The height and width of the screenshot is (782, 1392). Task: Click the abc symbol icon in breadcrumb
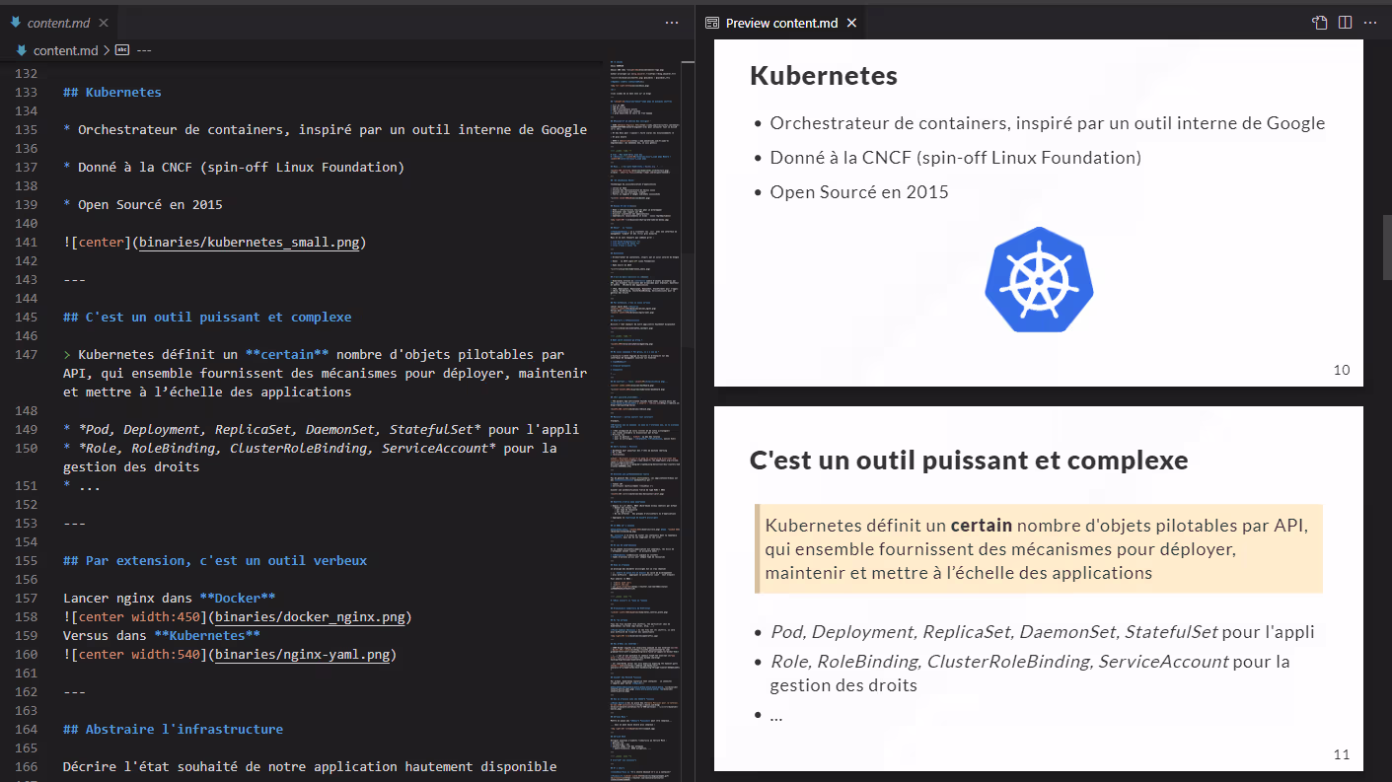122,50
